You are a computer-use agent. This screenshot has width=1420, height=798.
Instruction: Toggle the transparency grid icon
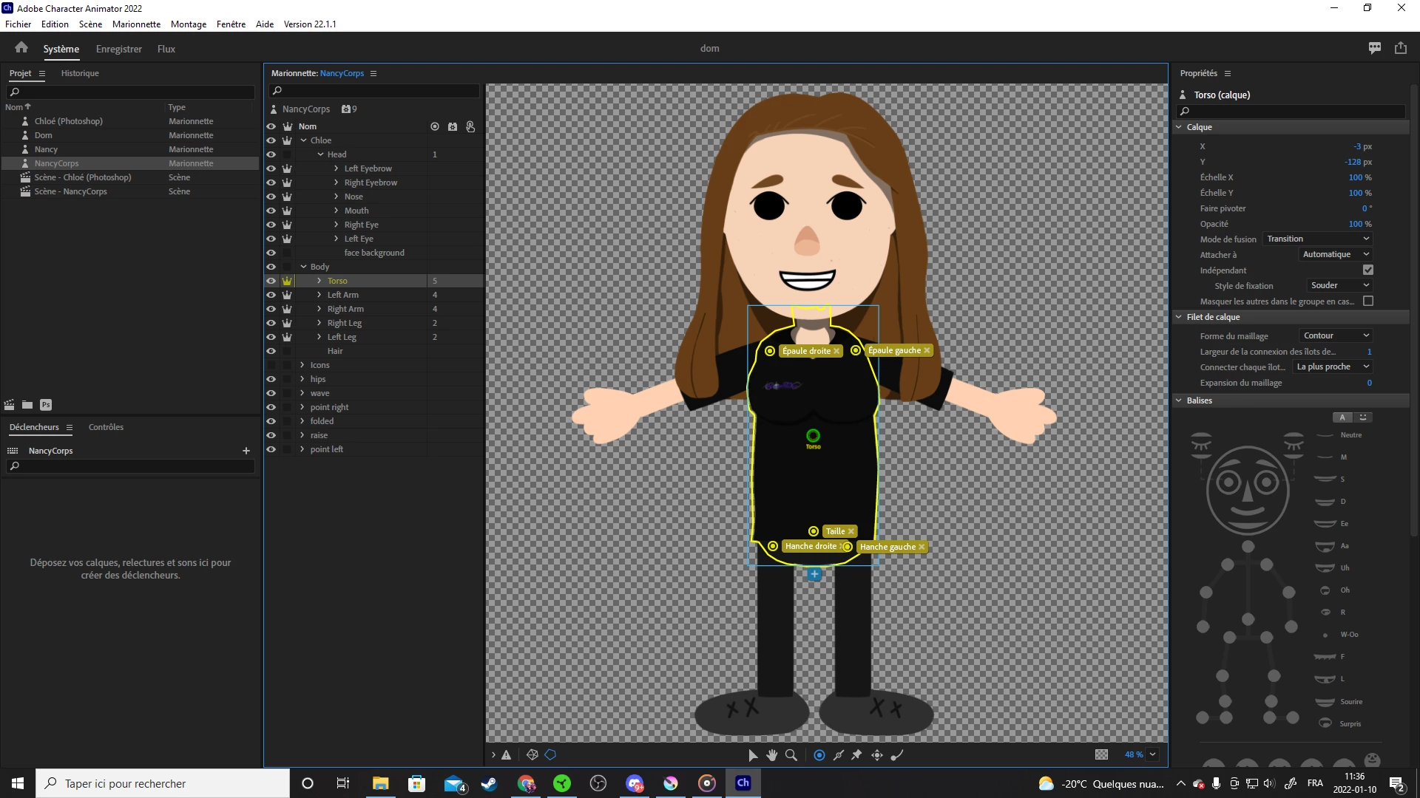(x=1101, y=754)
